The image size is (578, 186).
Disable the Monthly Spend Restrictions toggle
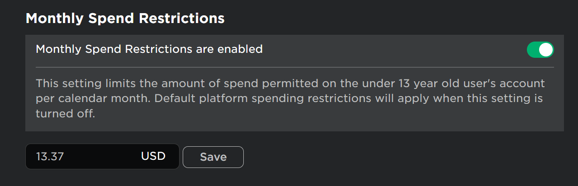tap(540, 50)
